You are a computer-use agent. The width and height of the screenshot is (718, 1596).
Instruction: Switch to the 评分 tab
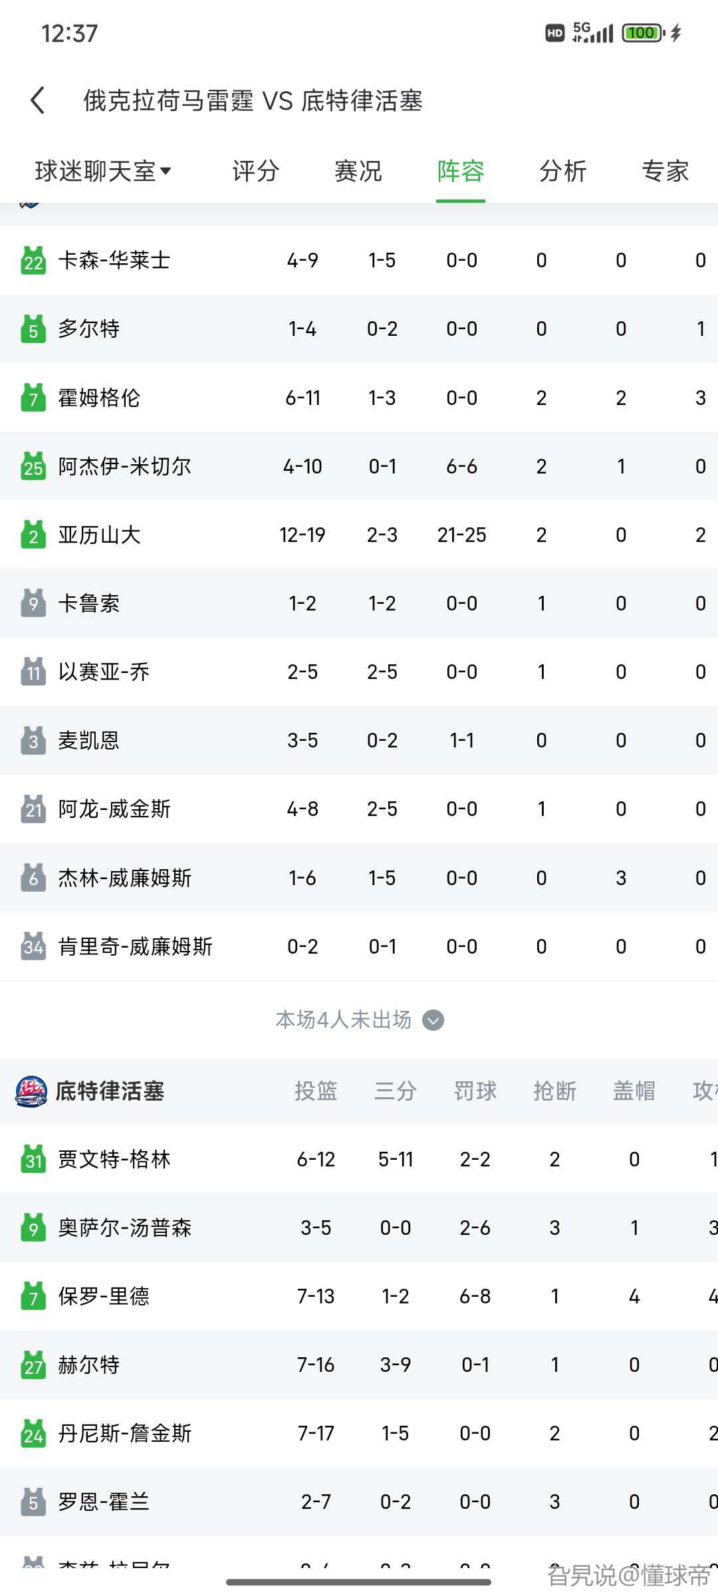(255, 172)
